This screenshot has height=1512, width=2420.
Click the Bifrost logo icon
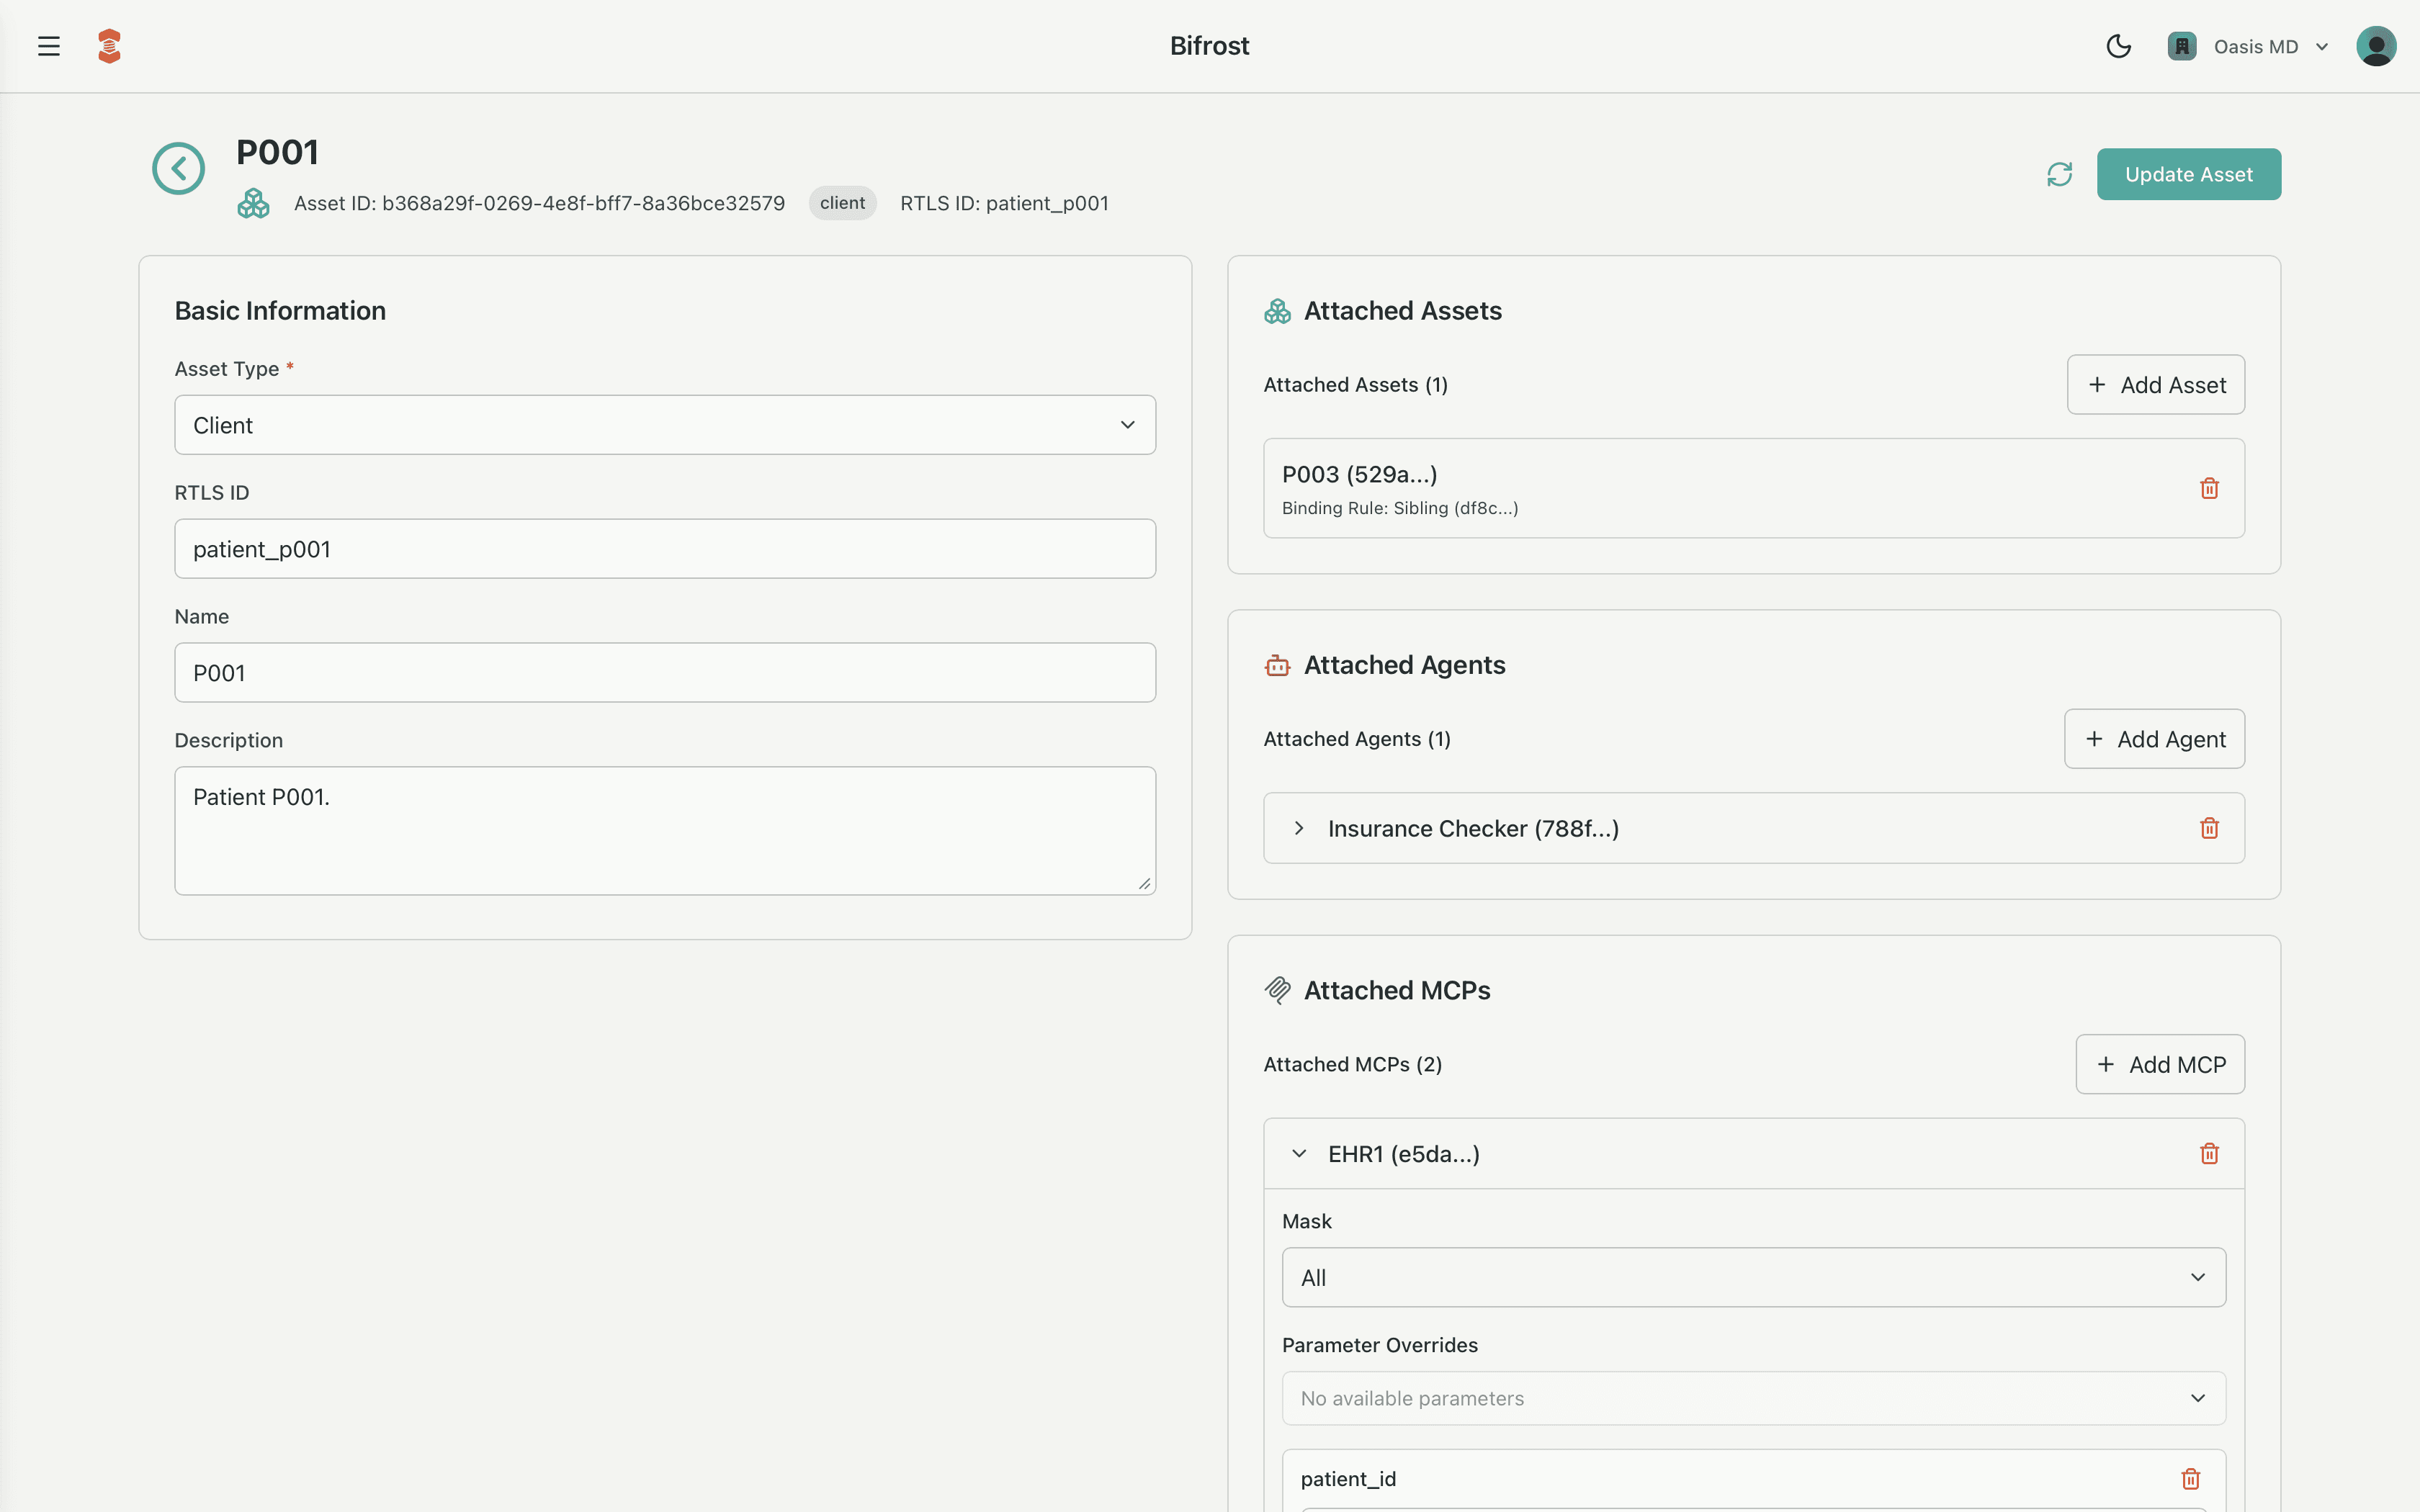tap(109, 45)
